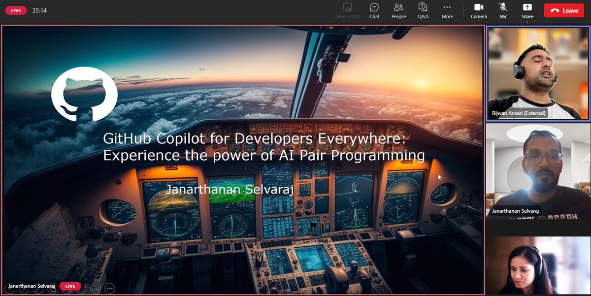
Task: Select Rijwan Ansari's video tile
Action: point(538,73)
